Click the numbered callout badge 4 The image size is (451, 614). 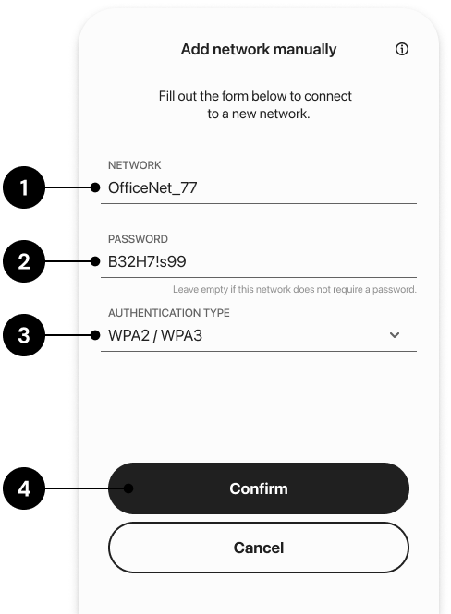24,488
